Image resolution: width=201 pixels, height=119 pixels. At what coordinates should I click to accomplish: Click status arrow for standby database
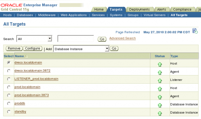pos(160,113)
